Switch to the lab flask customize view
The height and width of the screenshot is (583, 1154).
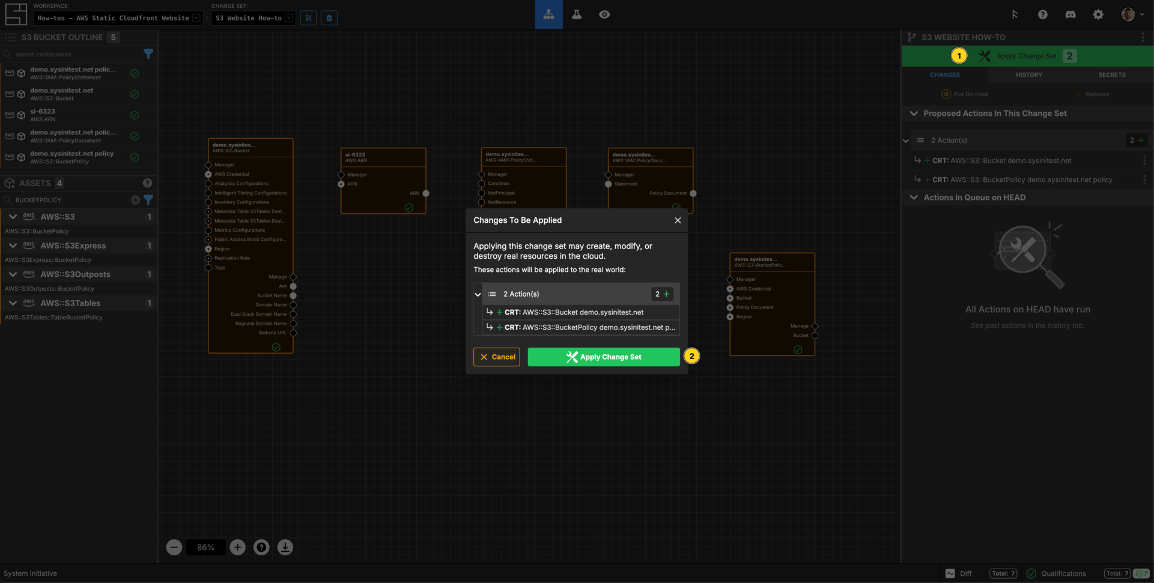tap(577, 14)
